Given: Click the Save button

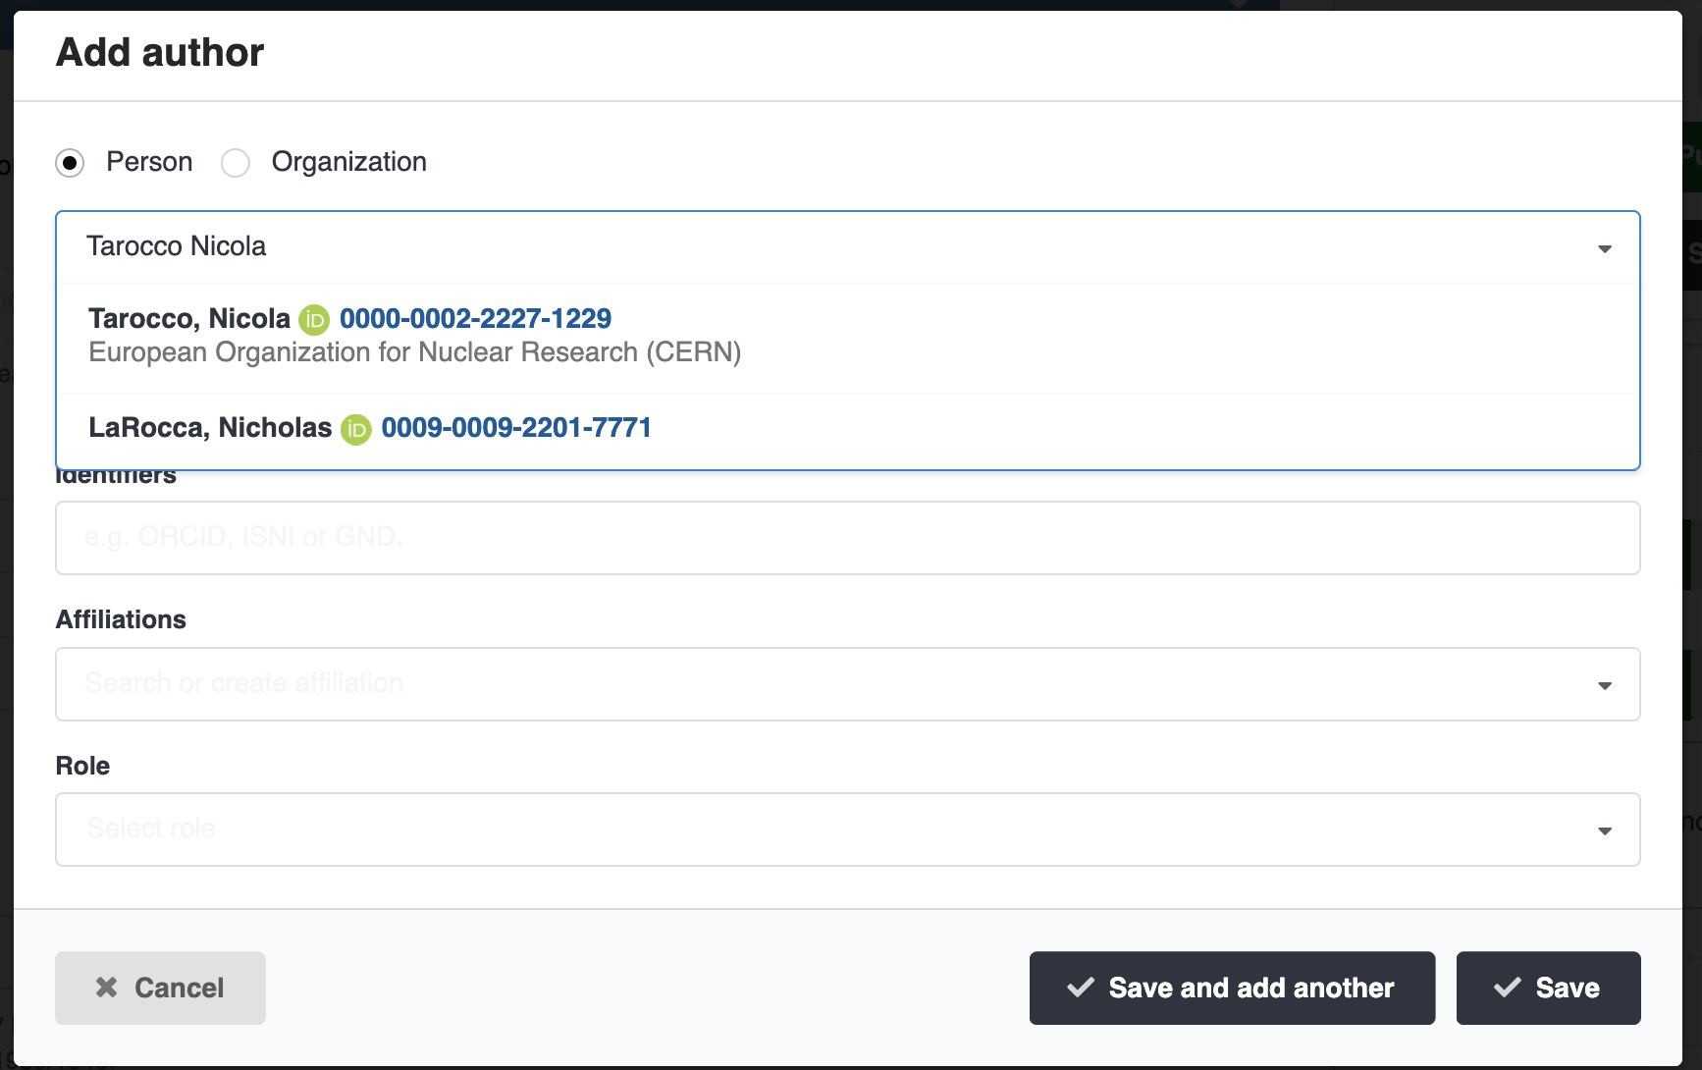Looking at the screenshot, I should tap(1548, 988).
